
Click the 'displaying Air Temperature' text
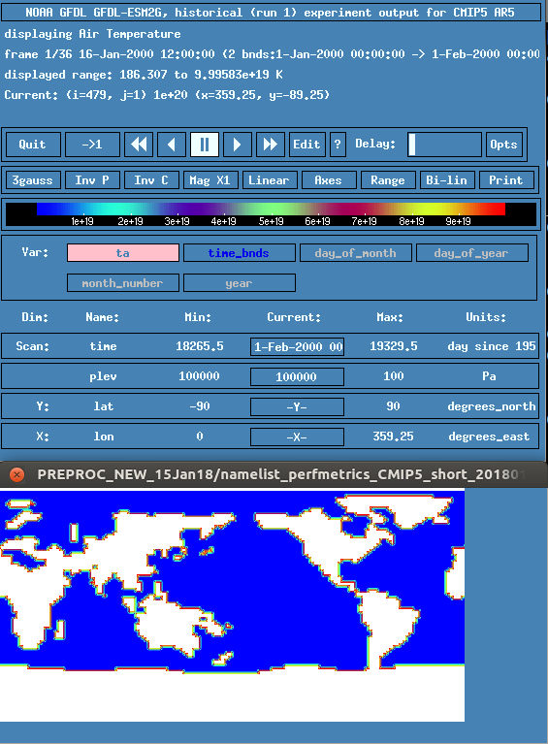coord(92,34)
